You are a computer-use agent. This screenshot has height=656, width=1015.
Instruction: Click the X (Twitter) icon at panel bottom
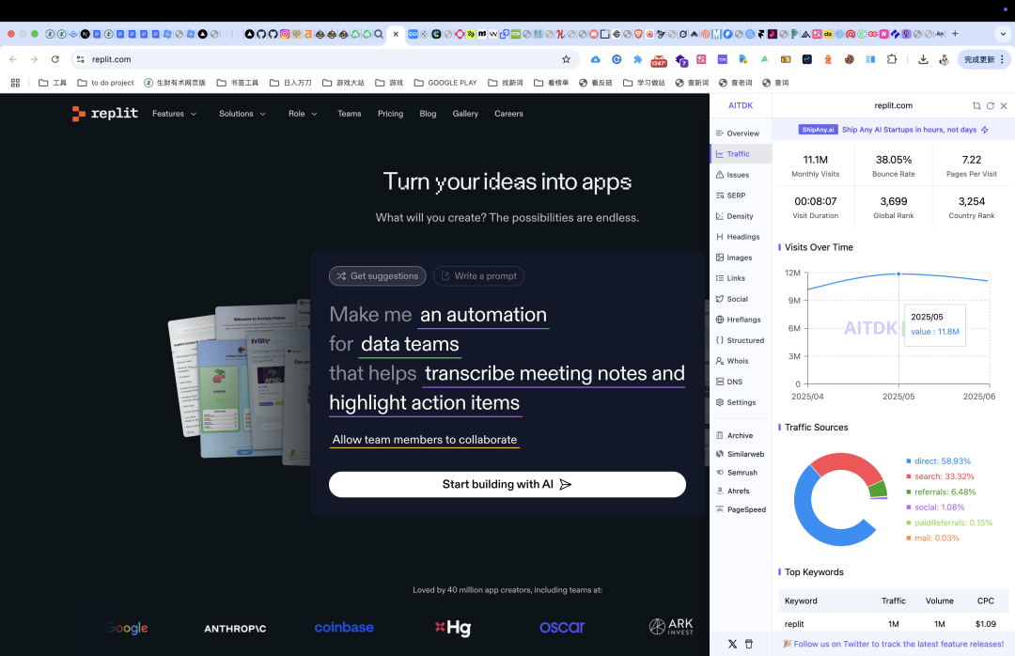(x=732, y=645)
